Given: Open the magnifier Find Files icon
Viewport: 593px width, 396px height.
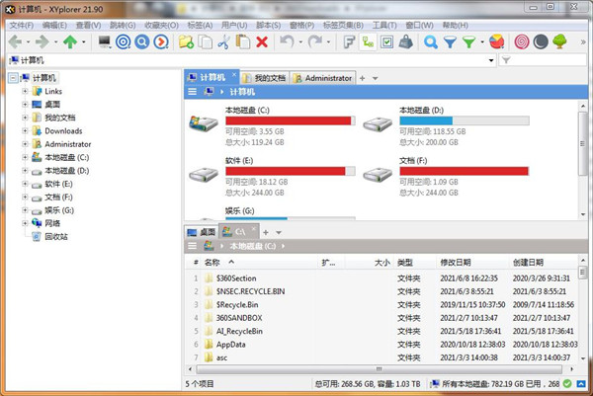Looking at the screenshot, I should pos(430,41).
